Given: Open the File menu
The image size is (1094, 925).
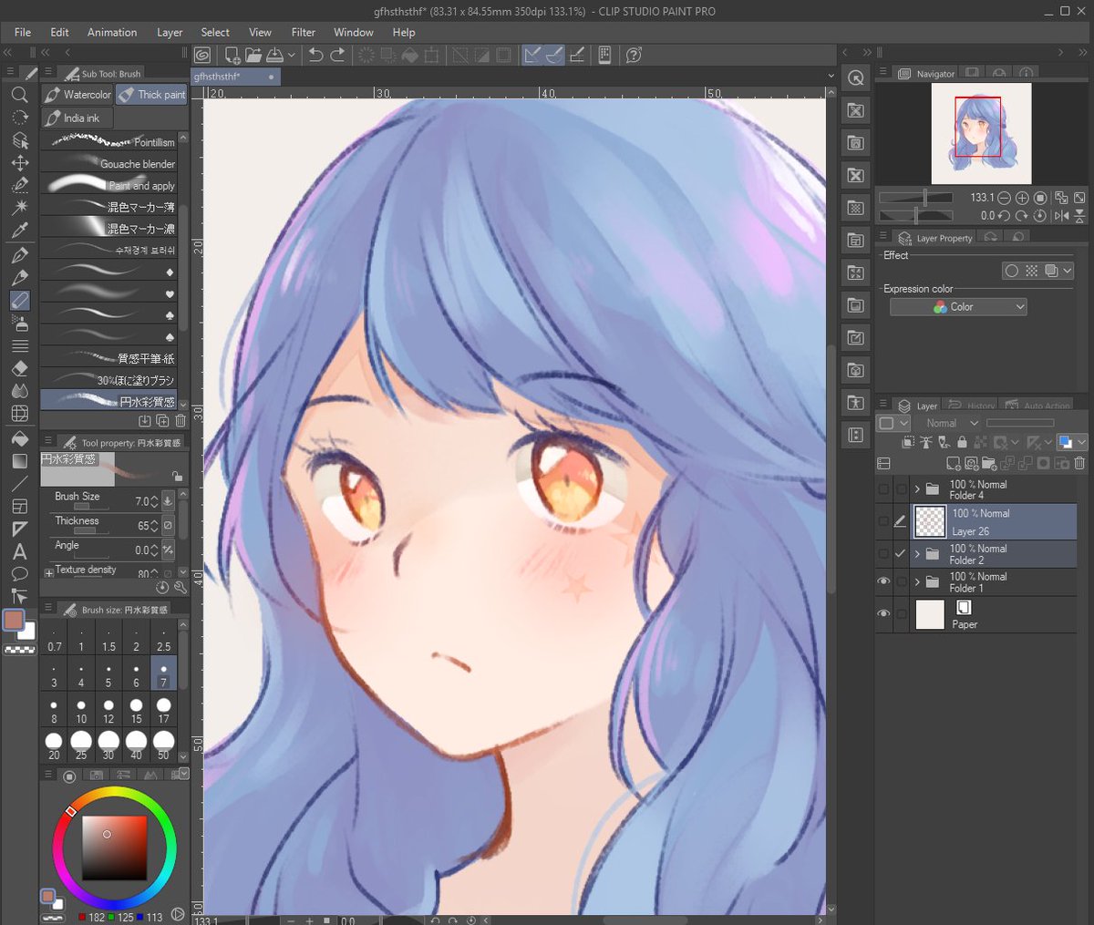Looking at the screenshot, I should (x=23, y=32).
